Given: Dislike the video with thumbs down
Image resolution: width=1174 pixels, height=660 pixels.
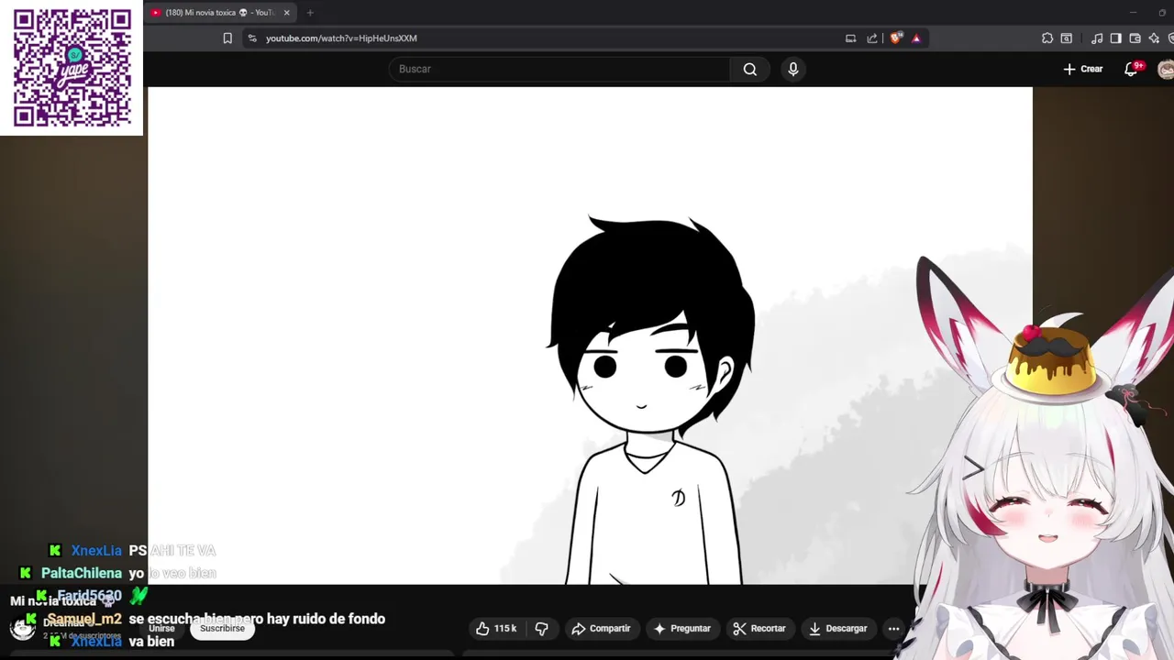Looking at the screenshot, I should click(541, 629).
